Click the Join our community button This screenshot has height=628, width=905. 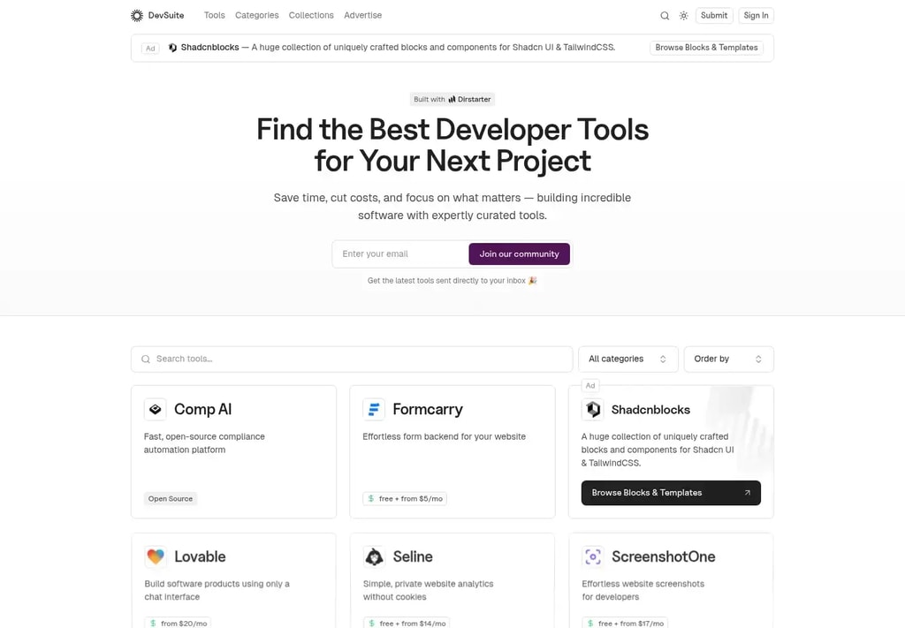coord(519,253)
